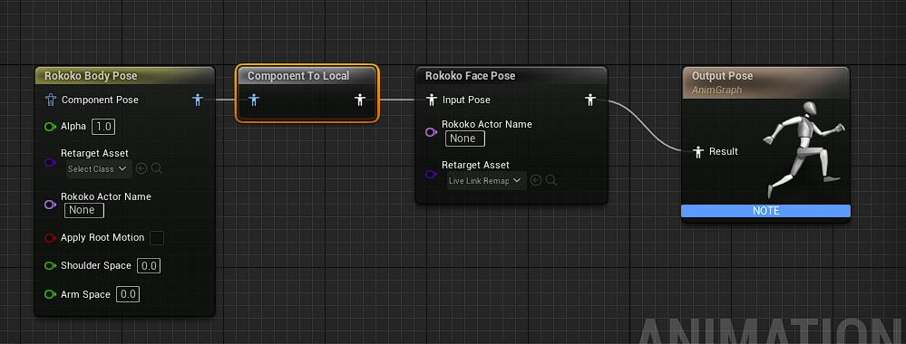Click the Arm Space green pin

tap(50, 294)
